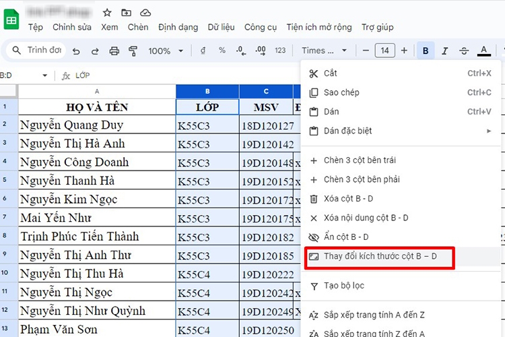Toggle bold formatting

pos(426,51)
